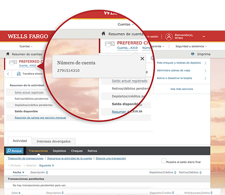Select the Depósitos filter
This screenshot has width=225, height=195.
tap(59, 151)
